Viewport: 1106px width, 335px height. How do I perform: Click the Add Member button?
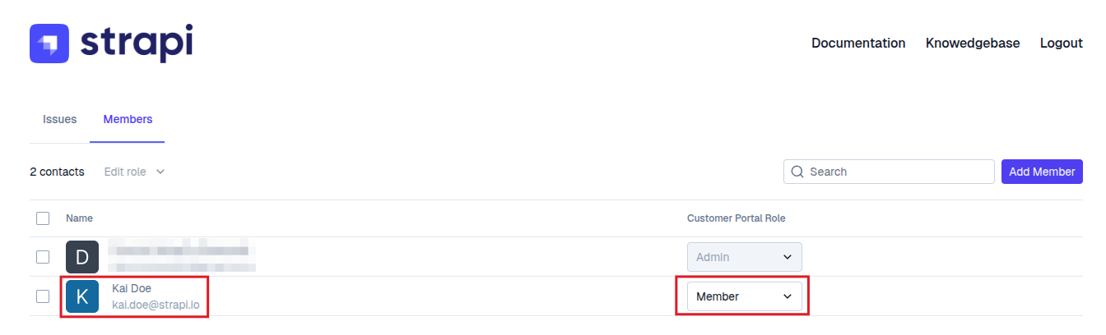[x=1042, y=172]
